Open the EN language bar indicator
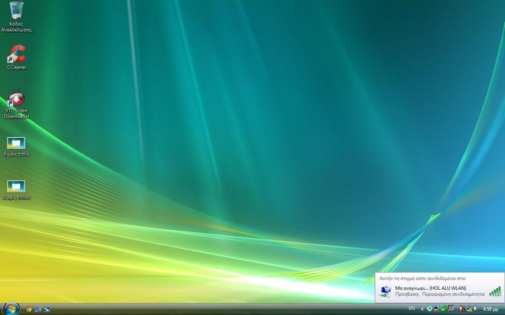 412,308
